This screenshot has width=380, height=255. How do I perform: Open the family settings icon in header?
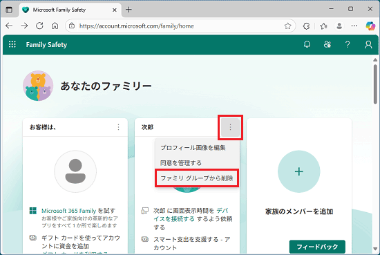tap(327, 44)
